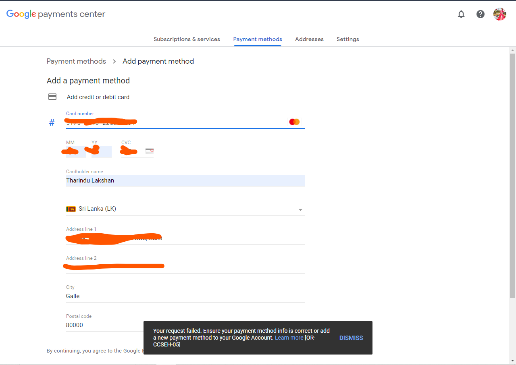Switch to Subscriptions & services tab
This screenshot has width=516, height=365.
[x=187, y=39]
